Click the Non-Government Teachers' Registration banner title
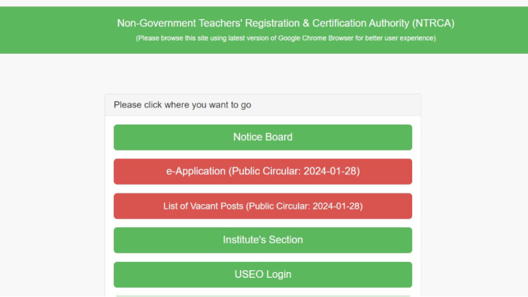This screenshot has height=297, width=528. coord(286,23)
